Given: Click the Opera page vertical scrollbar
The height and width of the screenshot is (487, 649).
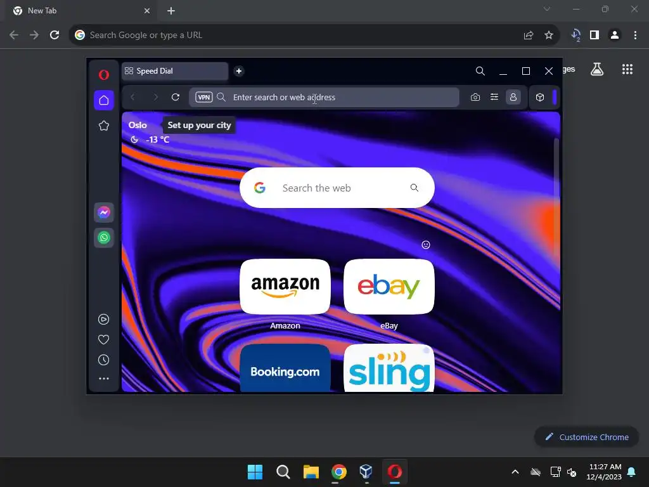Looking at the screenshot, I should (556, 198).
